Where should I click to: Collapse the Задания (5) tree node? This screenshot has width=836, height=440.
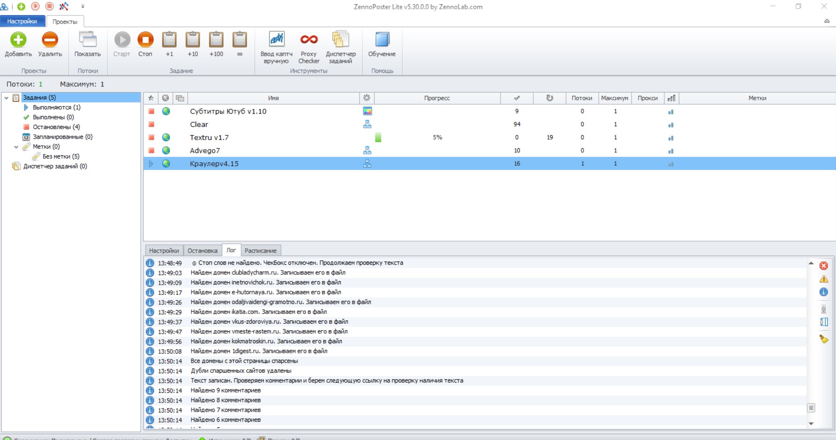pos(6,98)
